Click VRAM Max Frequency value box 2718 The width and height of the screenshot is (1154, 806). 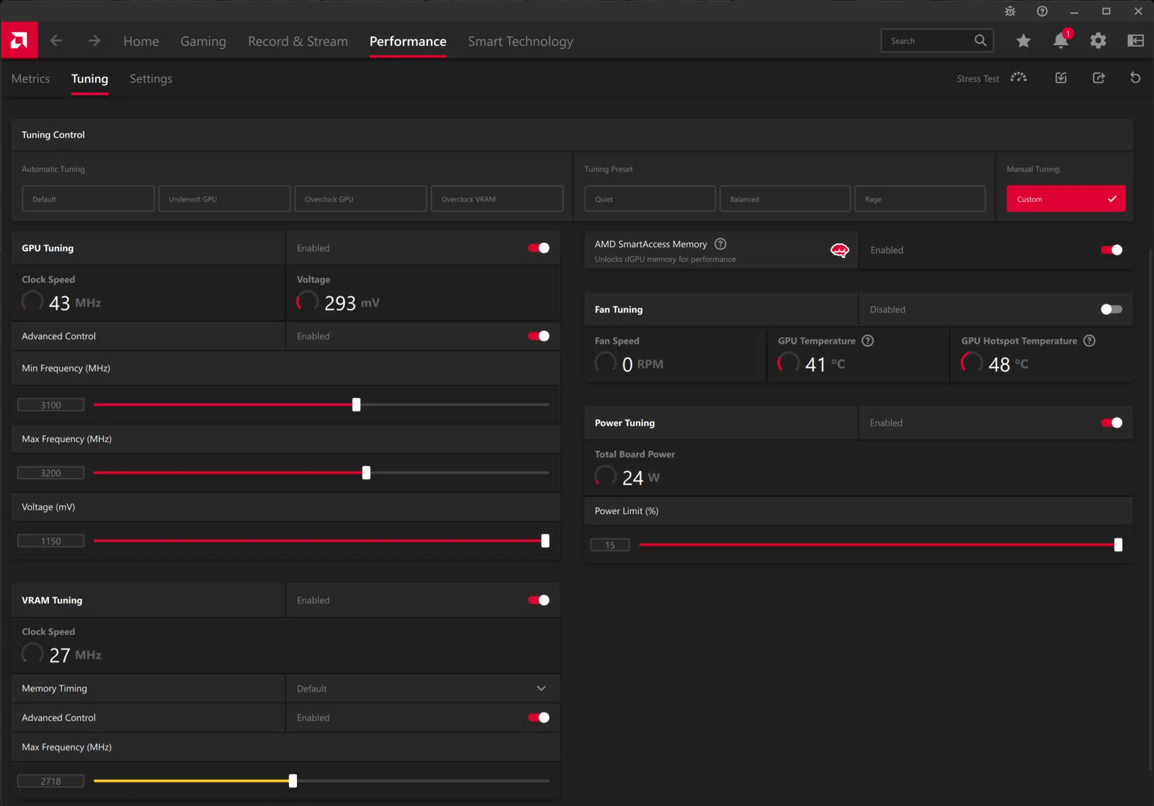[x=51, y=781]
